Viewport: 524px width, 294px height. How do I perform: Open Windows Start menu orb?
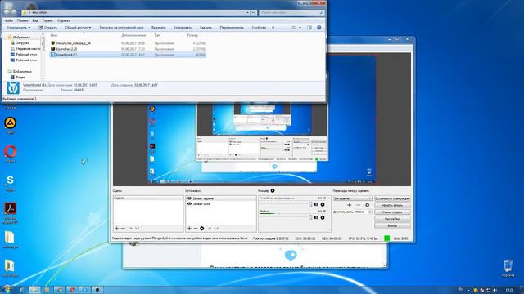point(7,289)
